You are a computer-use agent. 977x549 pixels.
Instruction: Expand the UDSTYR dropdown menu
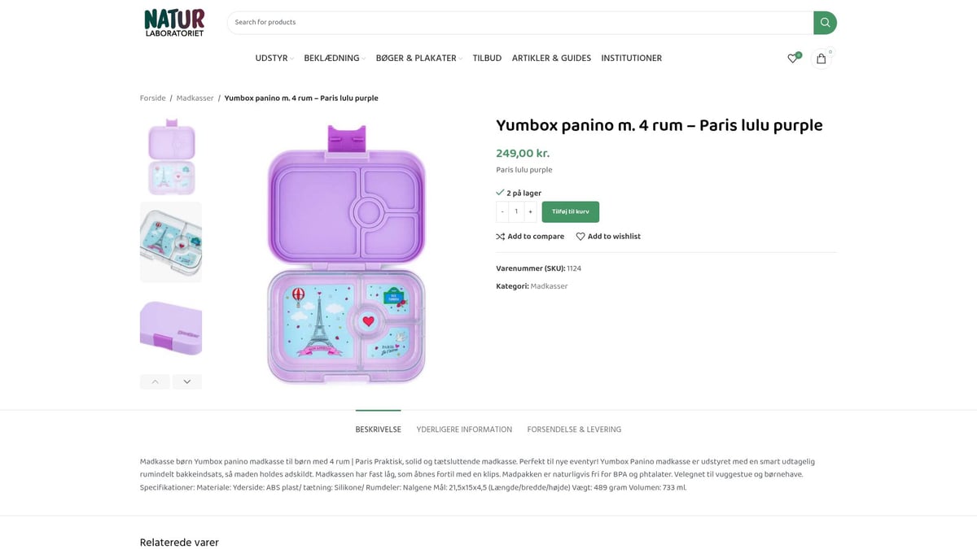pos(273,58)
